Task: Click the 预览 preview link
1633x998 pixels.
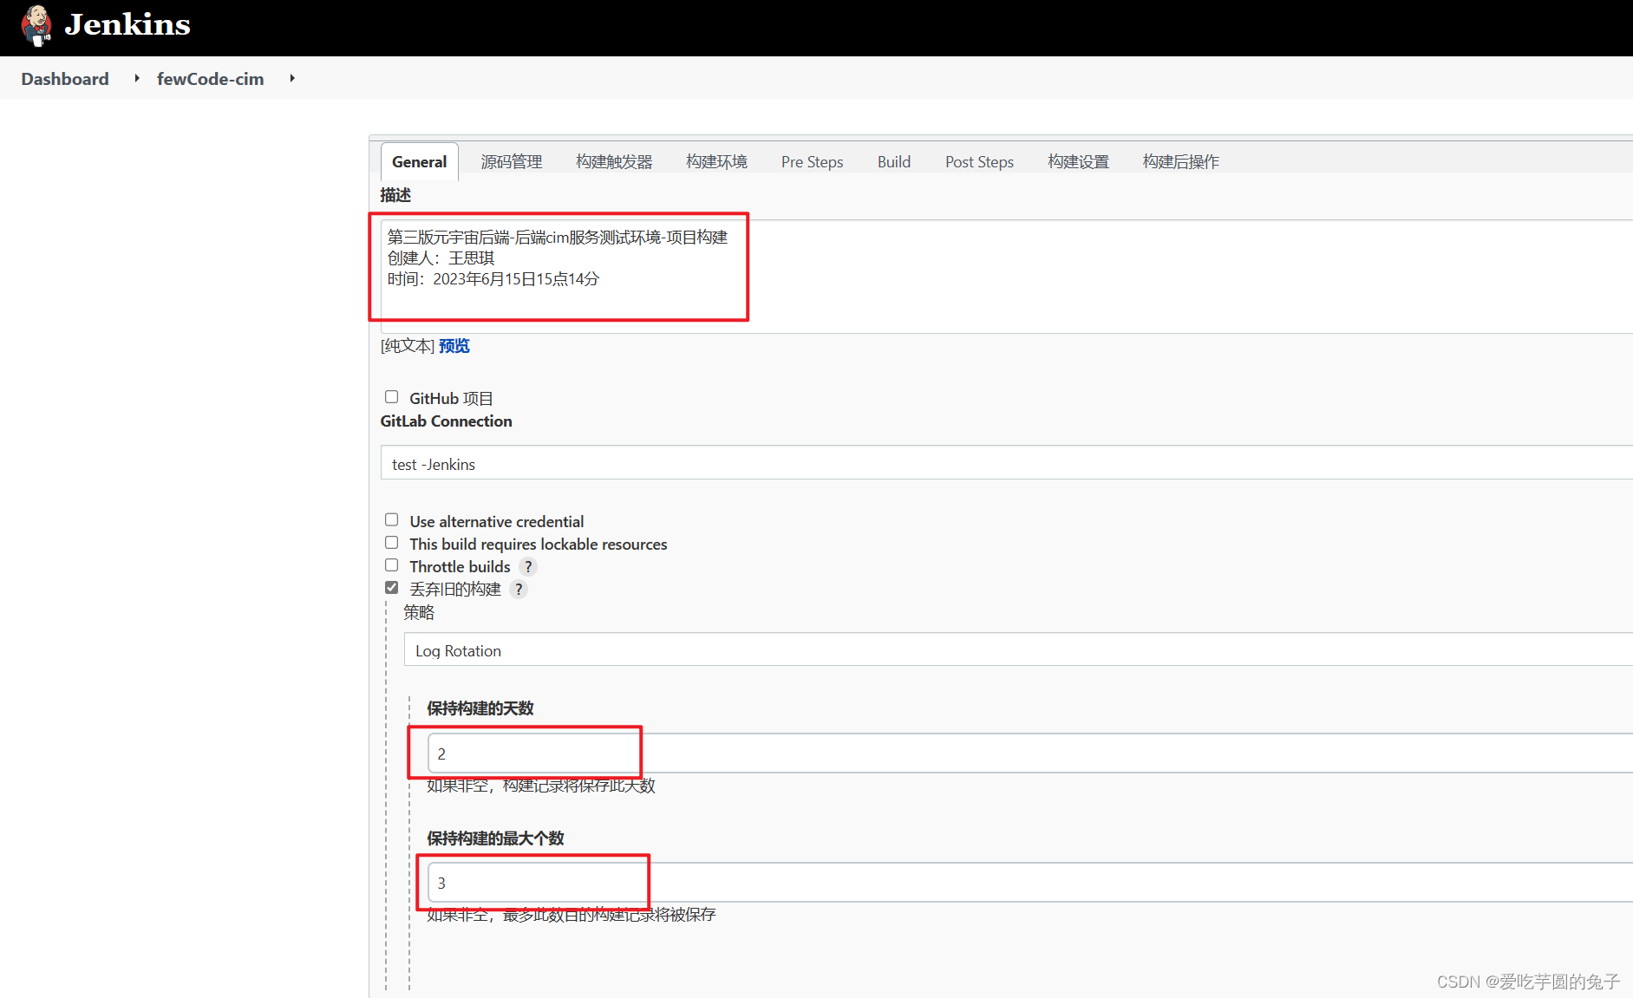Action: pyautogui.click(x=454, y=346)
